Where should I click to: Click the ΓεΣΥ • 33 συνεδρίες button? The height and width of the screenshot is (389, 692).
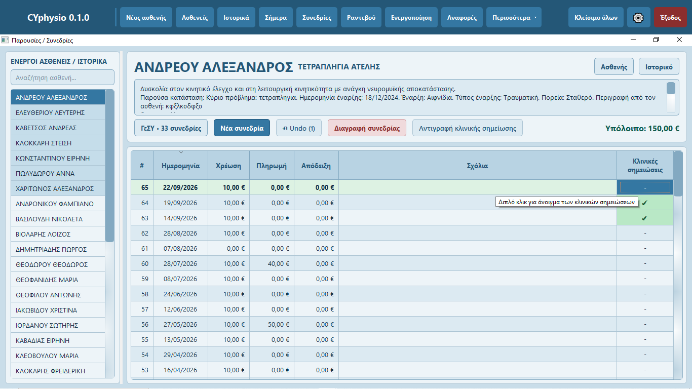click(x=171, y=128)
